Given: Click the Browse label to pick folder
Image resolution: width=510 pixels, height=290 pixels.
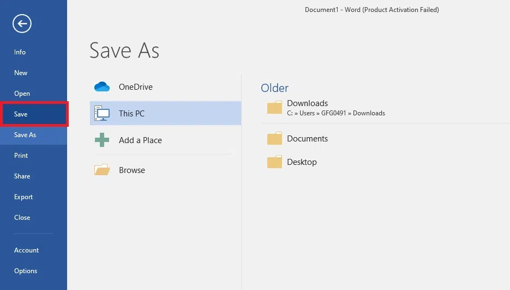Looking at the screenshot, I should [x=132, y=170].
